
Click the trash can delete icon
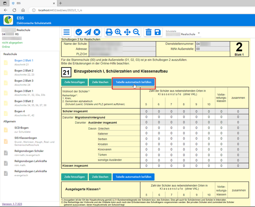[x=149, y=32]
